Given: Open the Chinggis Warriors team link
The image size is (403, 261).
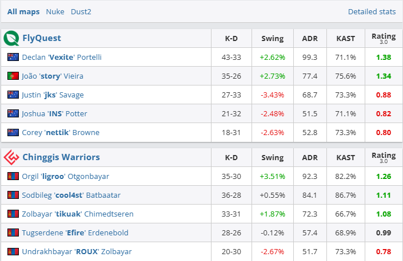Looking at the screenshot, I should [x=61, y=157].
